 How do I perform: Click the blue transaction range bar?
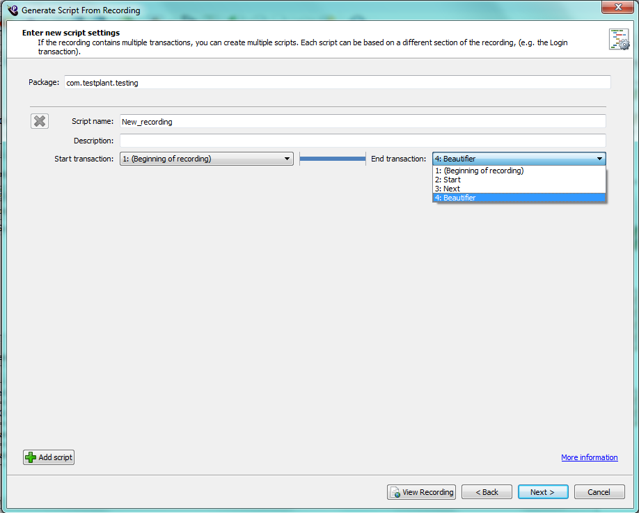pos(333,159)
